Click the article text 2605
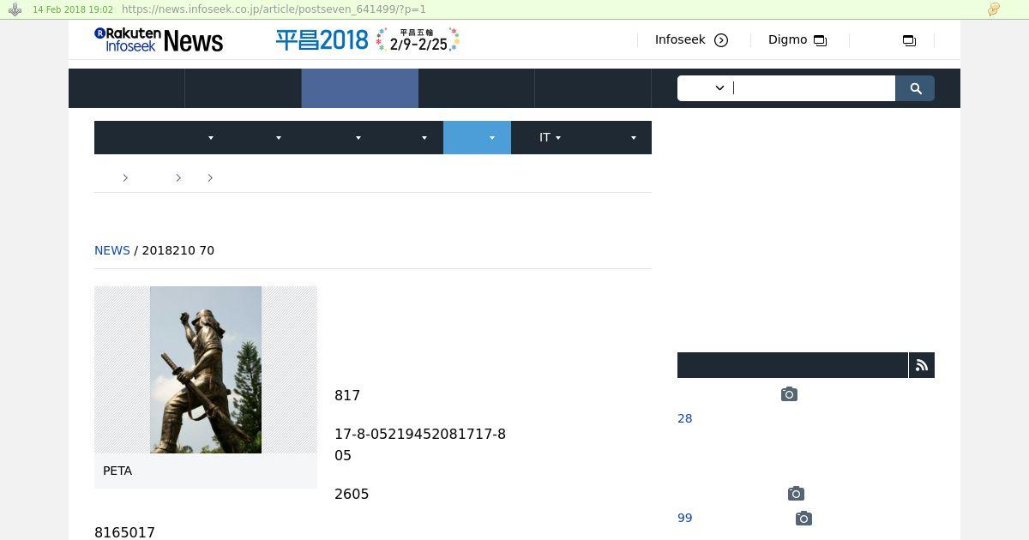This screenshot has width=1029, height=540. click(x=352, y=494)
